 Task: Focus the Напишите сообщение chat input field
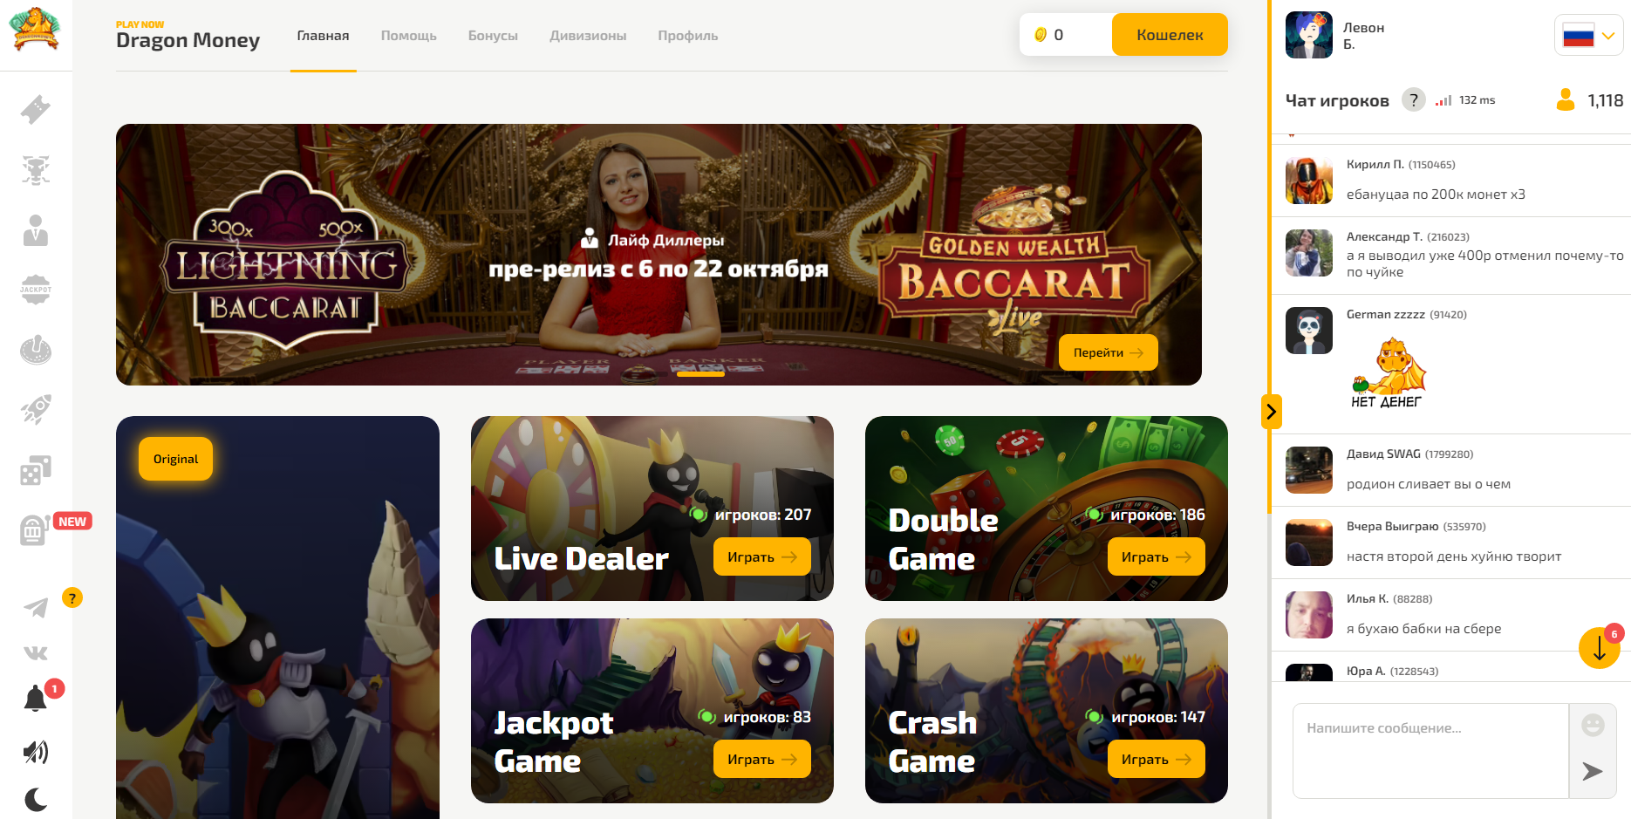point(1430,751)
